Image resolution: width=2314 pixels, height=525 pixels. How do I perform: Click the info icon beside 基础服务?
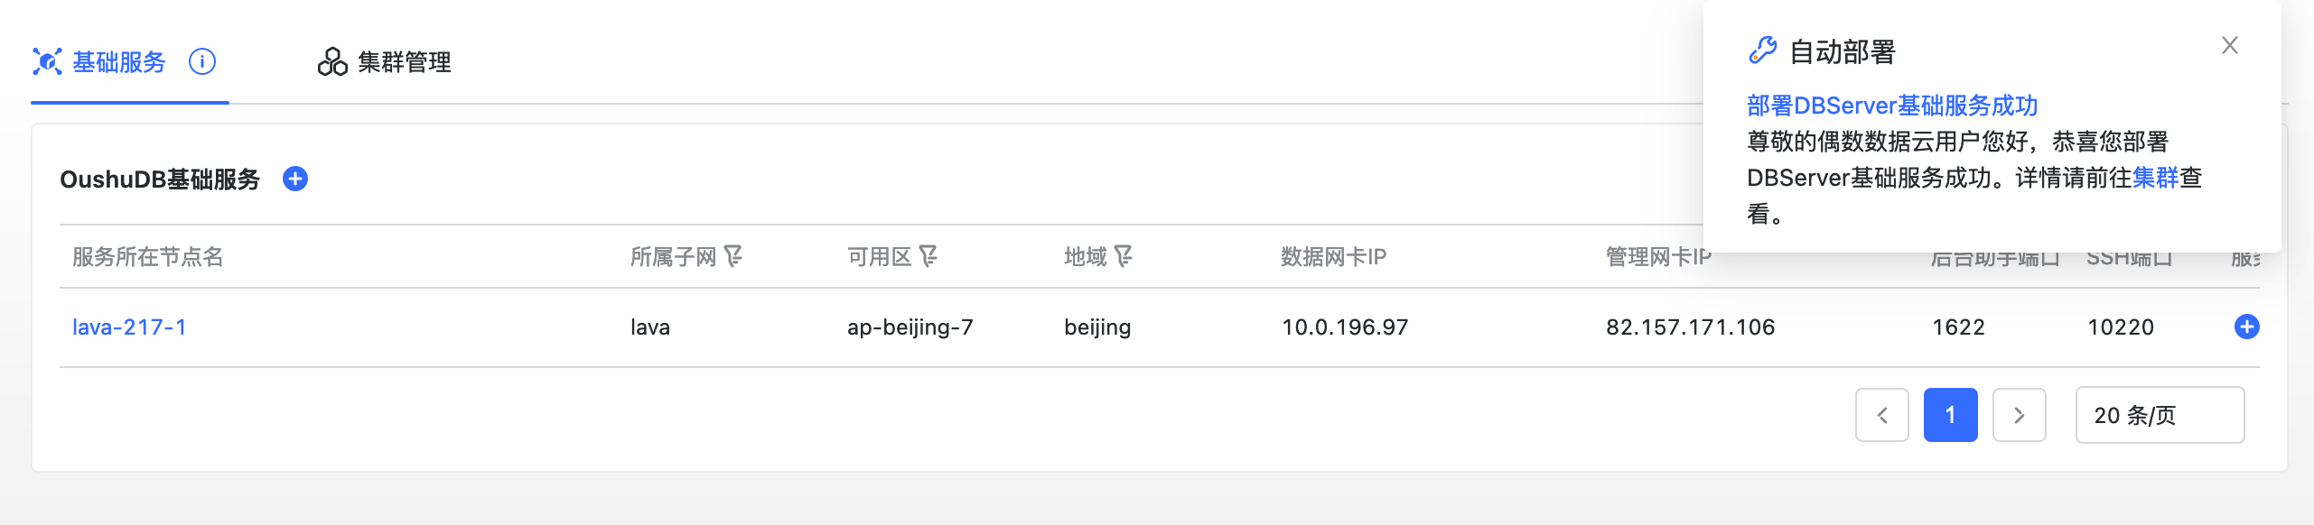click(x=202, y=61)
